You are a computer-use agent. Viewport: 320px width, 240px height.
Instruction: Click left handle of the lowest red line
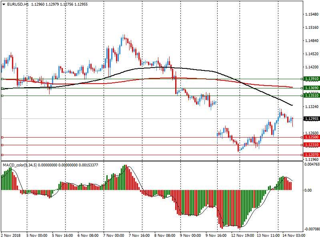[2, 155]
